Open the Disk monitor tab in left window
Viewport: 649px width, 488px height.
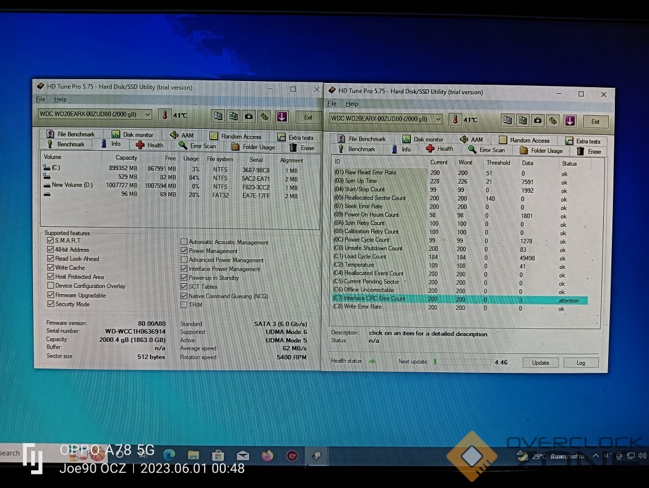click(132, 134)
